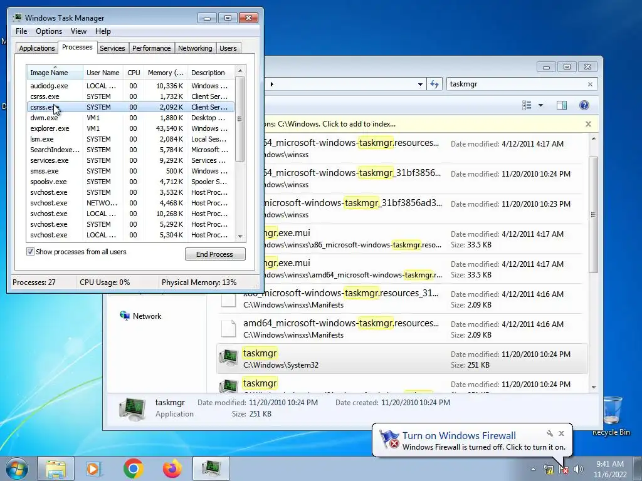Open the Recycle Bin desktop icon
The height and width of the screenshot is (481, 642).
[611, 416]
